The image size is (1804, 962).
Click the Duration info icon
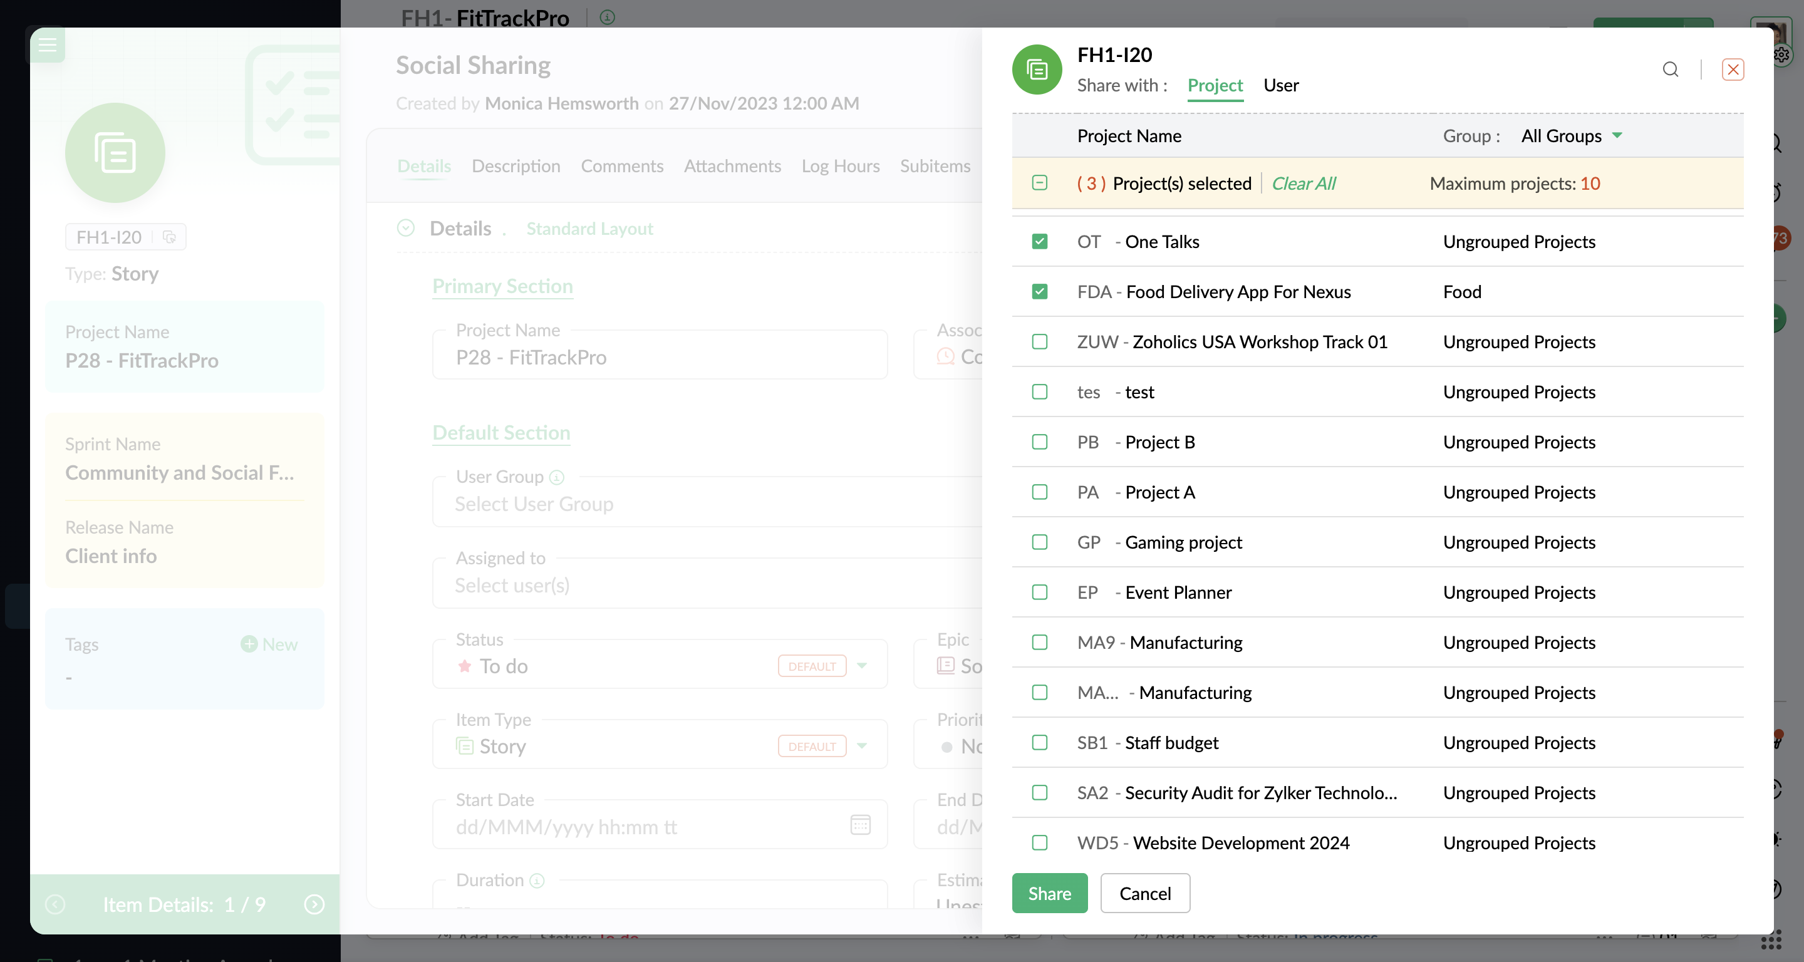coord(537,881)
